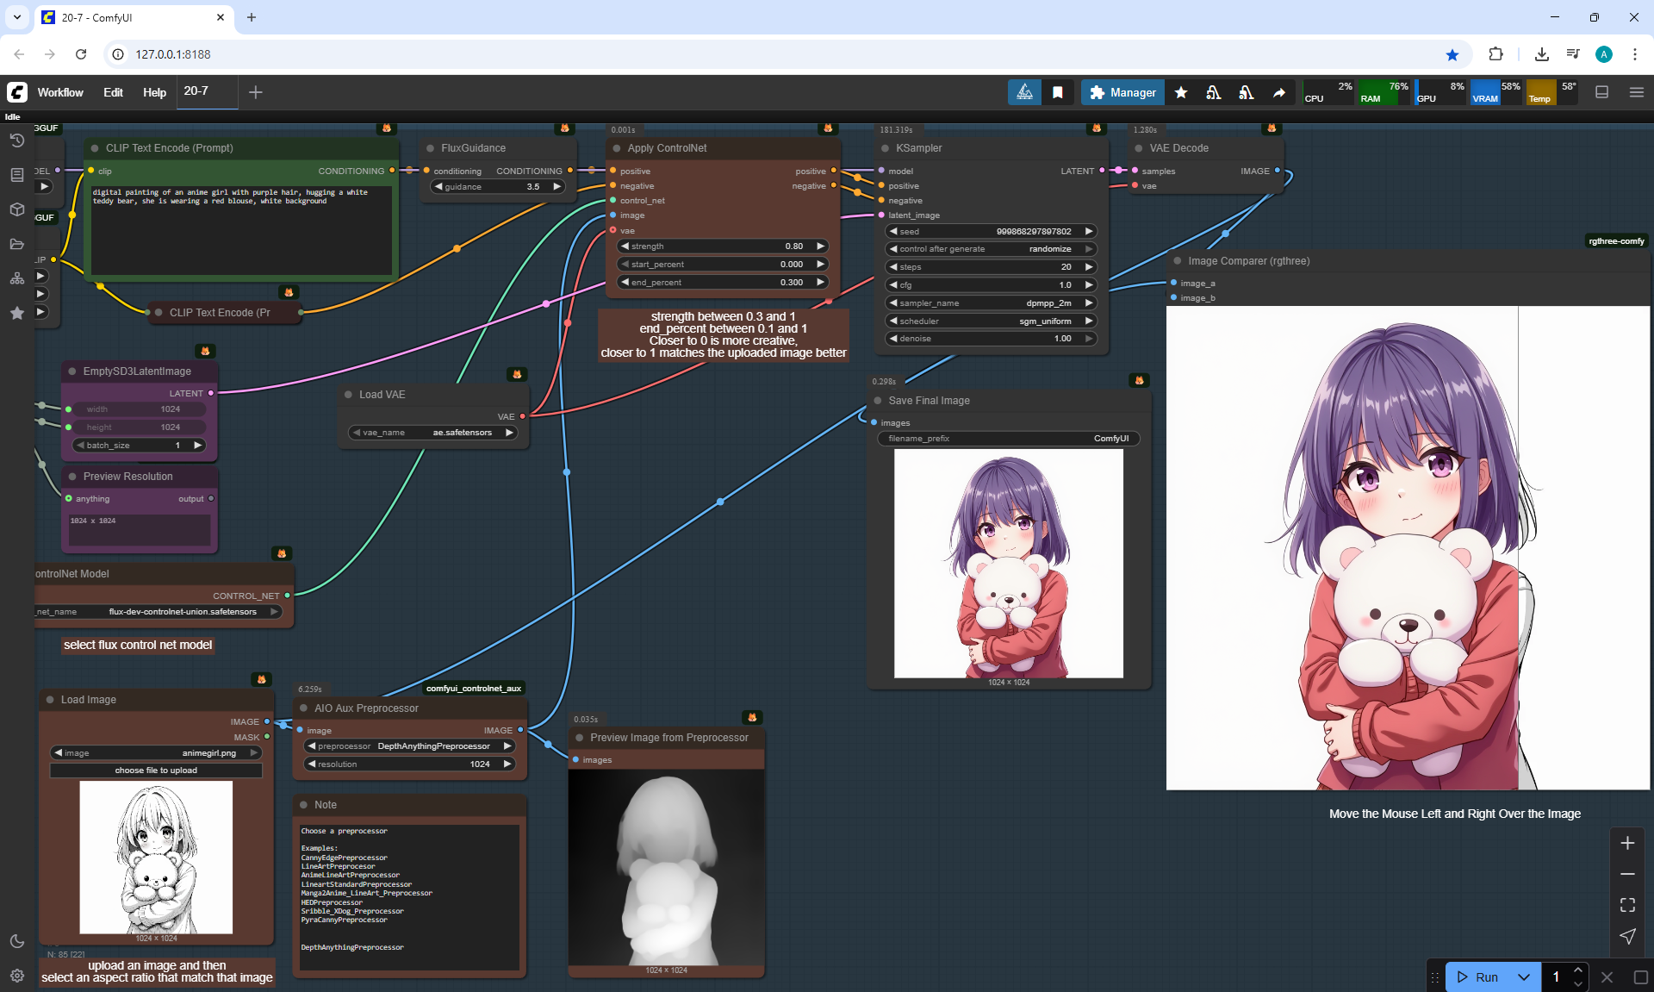The image size is (1654, 992).
Task: Collapse the Load VAE node
Action: [x=348, y=395]
